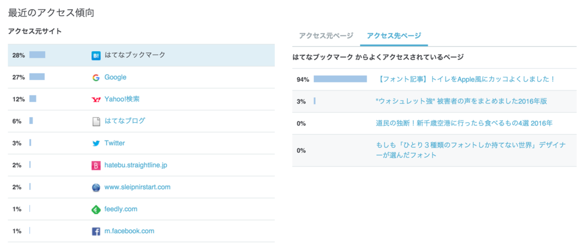Select the アクセス先ページ tab

[394, 36]
